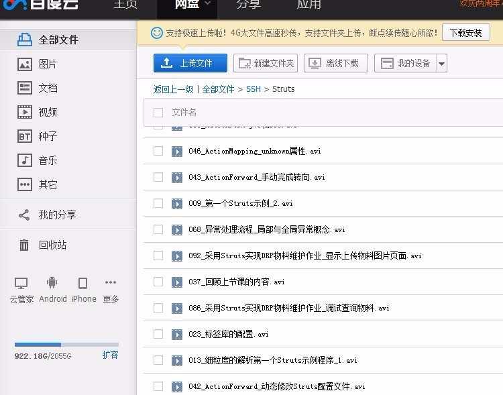The image size is (503, 395).
Task: Check the box for 042_ActionForward_动态修改 file
Action: 158,386
